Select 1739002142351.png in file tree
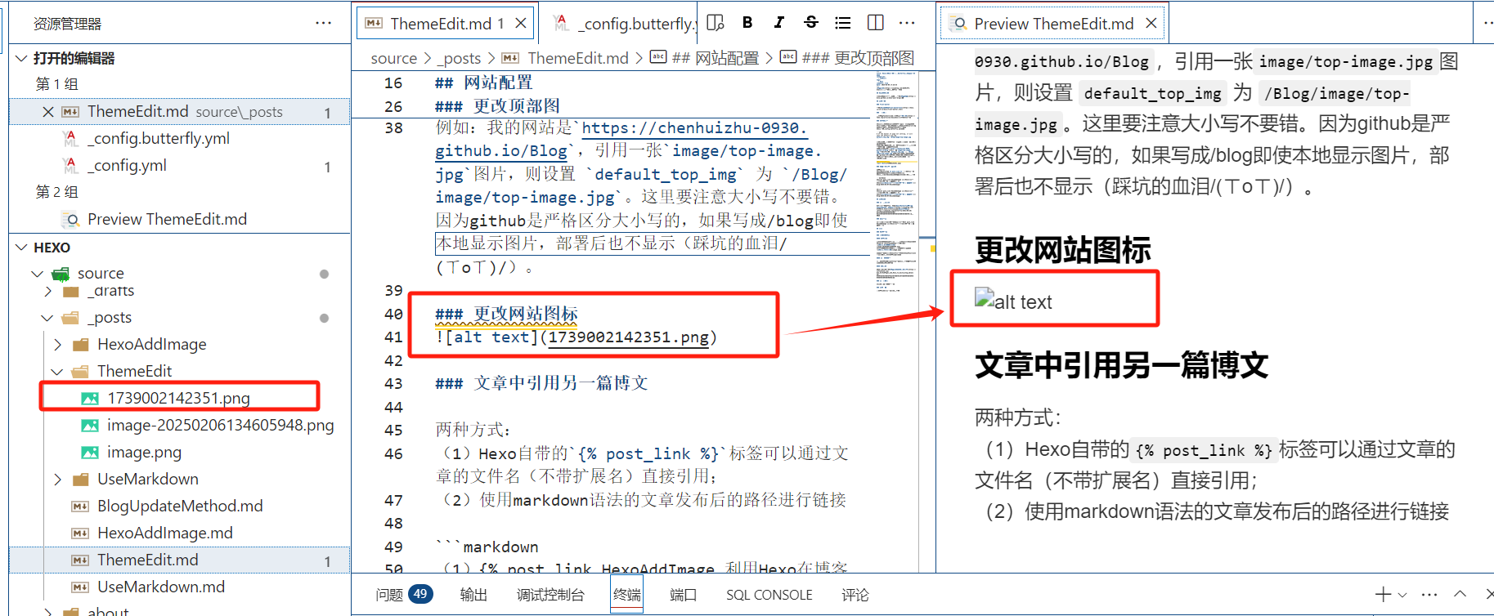The width and height of the screenshot is (1494, 616). click(x=179, y=398)
